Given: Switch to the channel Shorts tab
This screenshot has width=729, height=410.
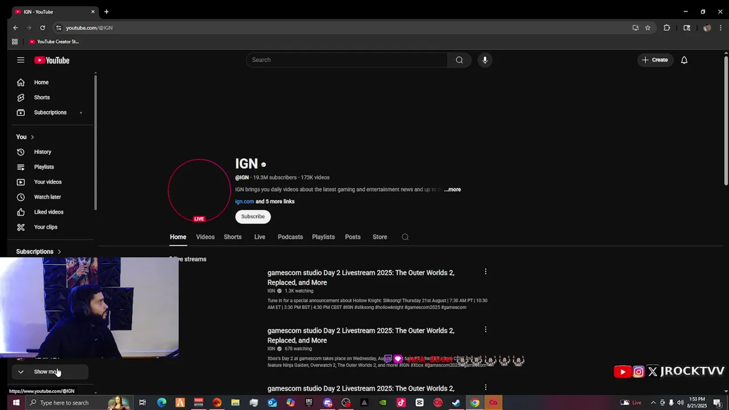Looking at the screenshot, I should click(x=232, y=237).
